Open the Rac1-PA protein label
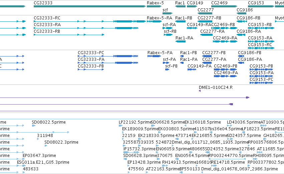Screen dimensions: 284x174 (189, 59)
